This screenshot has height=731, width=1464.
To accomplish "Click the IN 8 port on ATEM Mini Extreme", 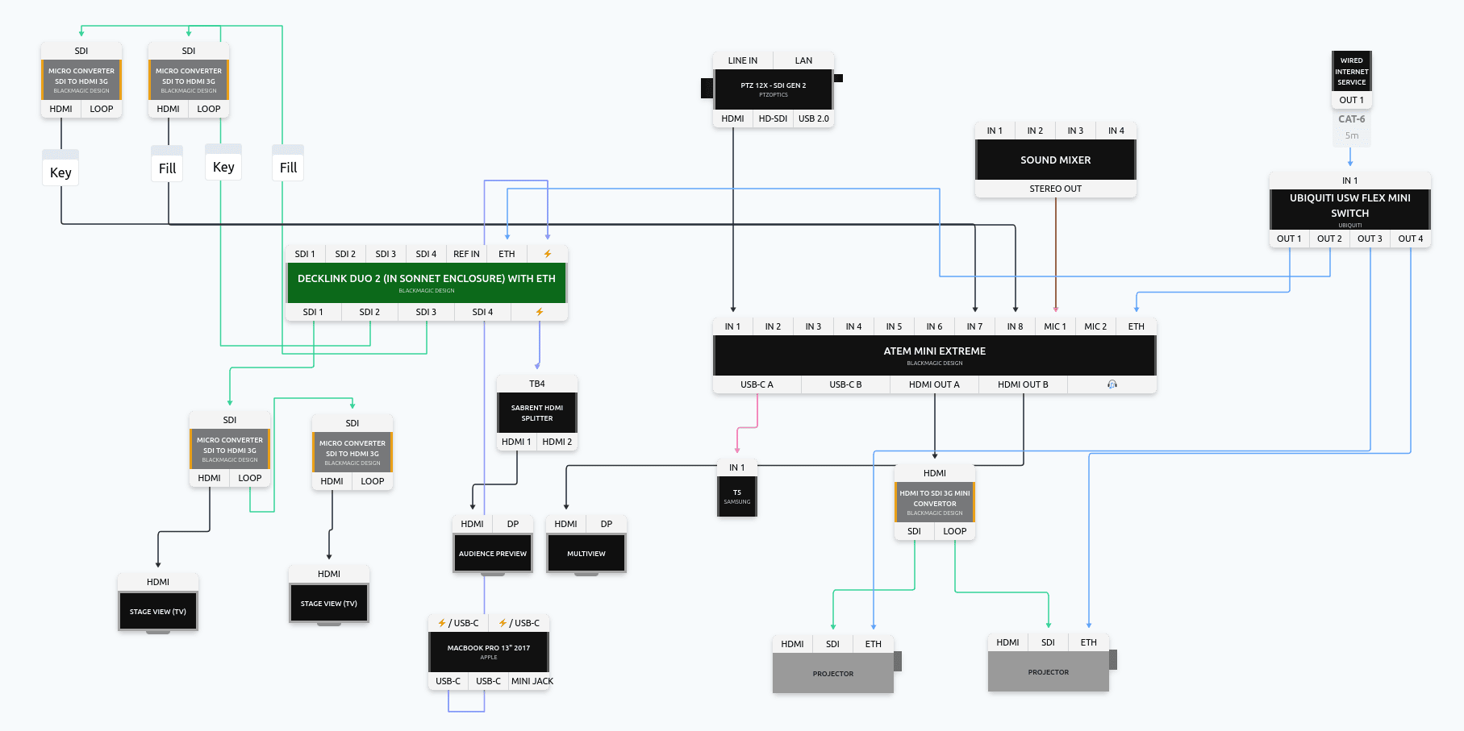I will pos(1016,326).
